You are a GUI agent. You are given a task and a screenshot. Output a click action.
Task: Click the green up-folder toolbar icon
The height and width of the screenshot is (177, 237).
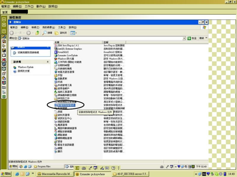tap(37, 33)
